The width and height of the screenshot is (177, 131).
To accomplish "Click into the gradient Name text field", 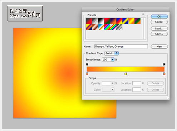I will click(121, 47).
